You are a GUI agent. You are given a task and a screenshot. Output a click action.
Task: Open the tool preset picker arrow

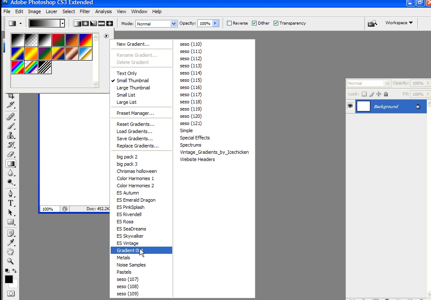click(x=20, y=24)
